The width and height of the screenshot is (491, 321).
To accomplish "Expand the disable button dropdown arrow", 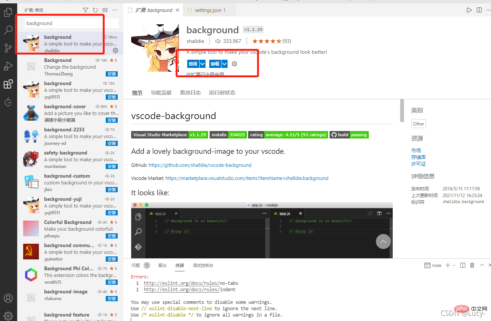I will 203,64.
